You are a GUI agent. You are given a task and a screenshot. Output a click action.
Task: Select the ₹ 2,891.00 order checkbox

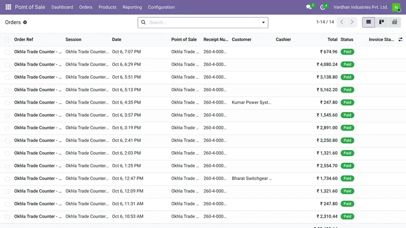click(7, 128)
